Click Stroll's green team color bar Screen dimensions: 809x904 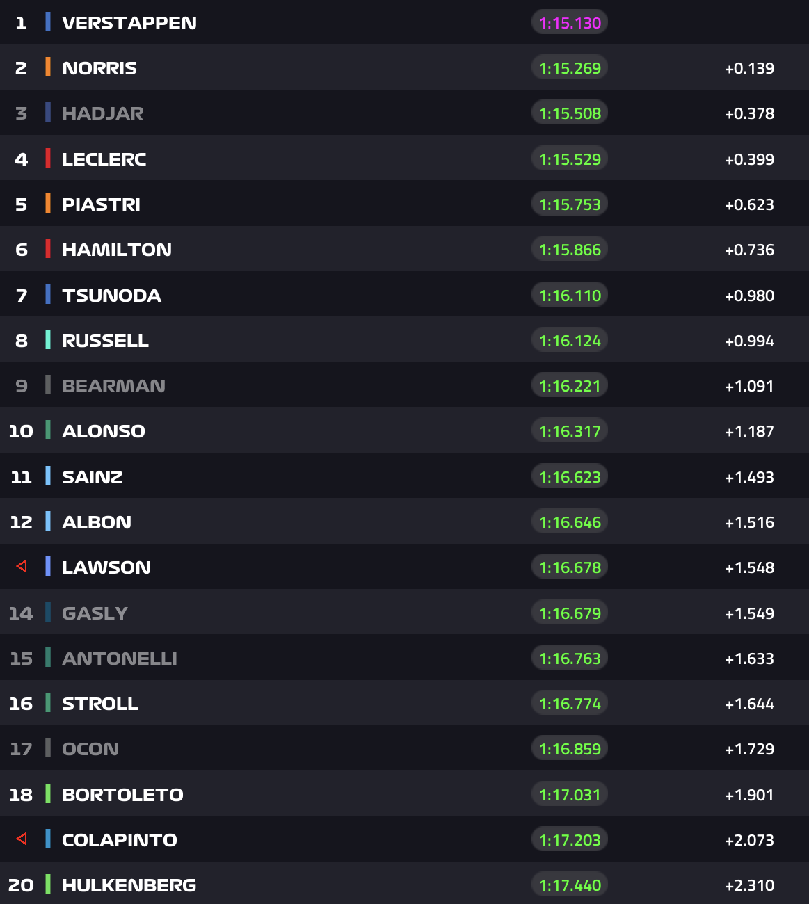click(x=48, y=703)
